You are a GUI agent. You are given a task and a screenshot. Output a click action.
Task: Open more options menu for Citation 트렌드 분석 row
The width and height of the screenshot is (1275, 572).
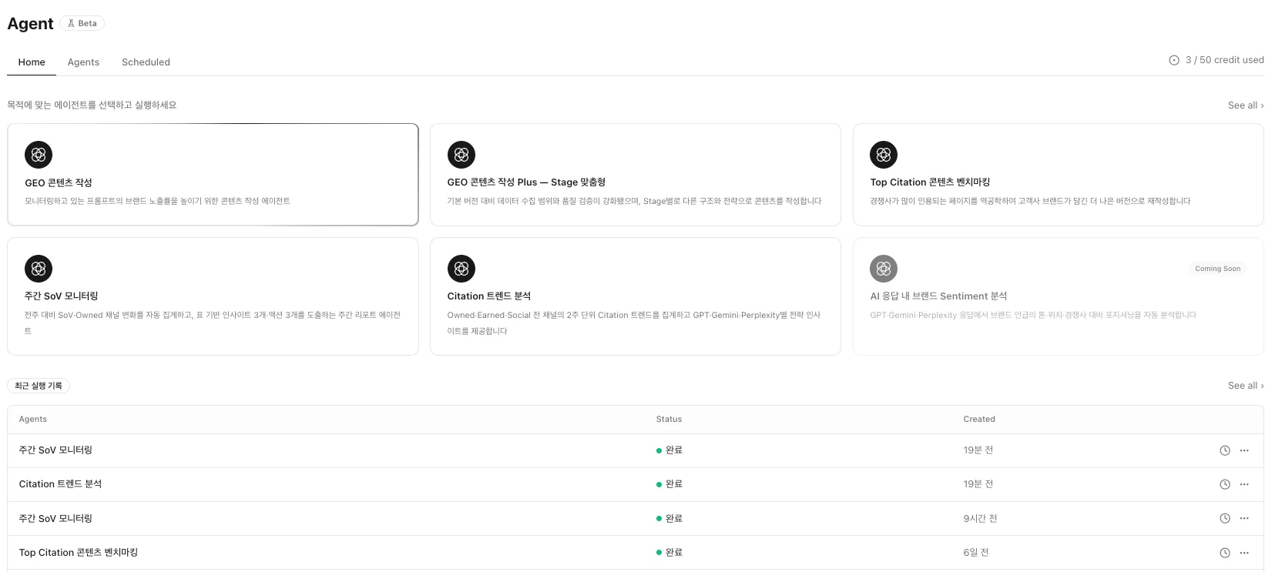point(1244,484)
